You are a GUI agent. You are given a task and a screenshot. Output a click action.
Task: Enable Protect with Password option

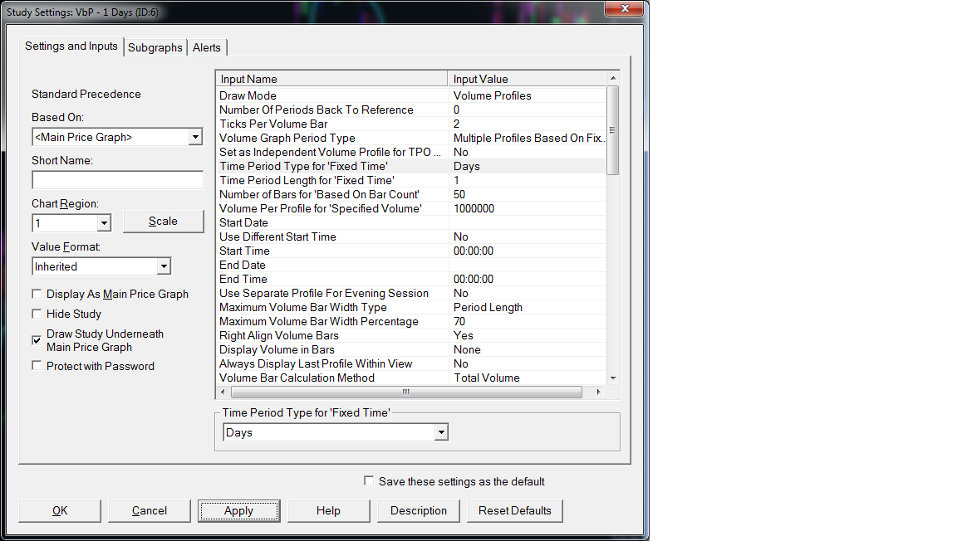click(x=37, y=365)
